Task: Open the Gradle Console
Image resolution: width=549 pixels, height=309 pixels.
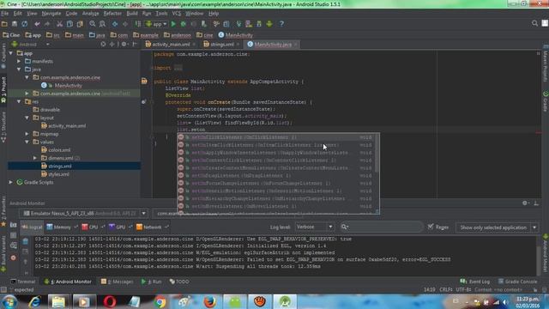Action: click(x=518, y=282)
